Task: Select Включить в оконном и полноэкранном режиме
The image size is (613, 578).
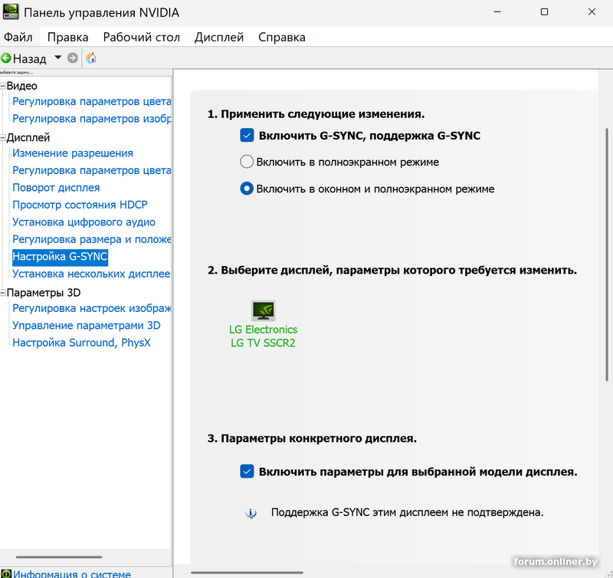Action: tap(247, 189)
